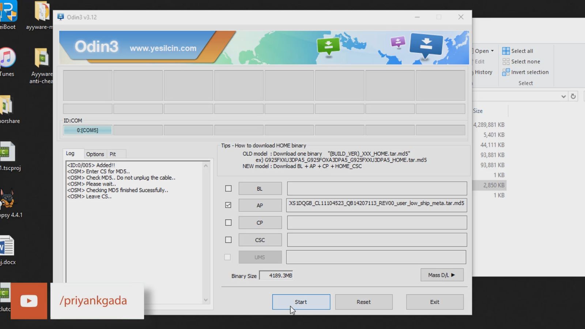
Task: Click the Start button in Odin3
Action: 301,302
